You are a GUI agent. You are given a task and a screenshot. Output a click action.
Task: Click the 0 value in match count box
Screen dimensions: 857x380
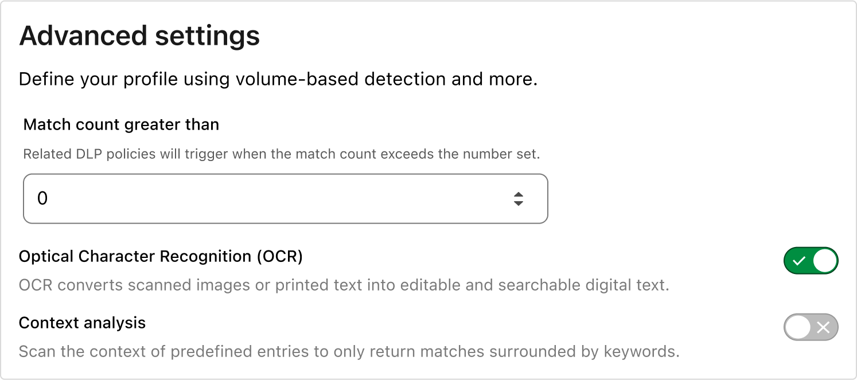[42, 198]
